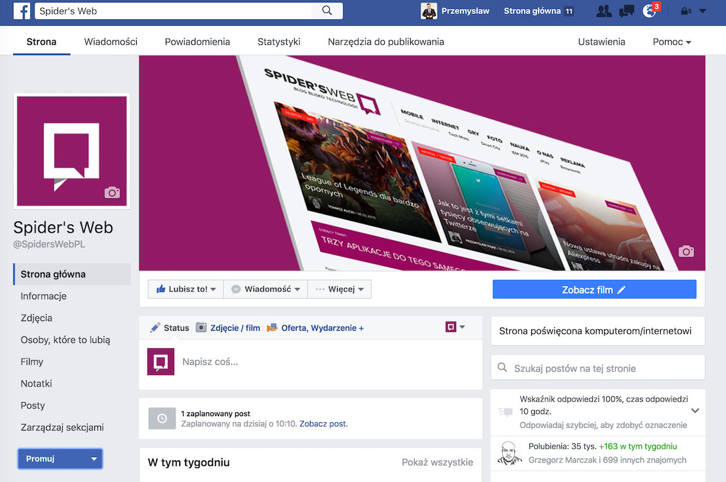The image size is (726, 482).
Task: Open privacy shortcuts lock icon
Action: 686,11
